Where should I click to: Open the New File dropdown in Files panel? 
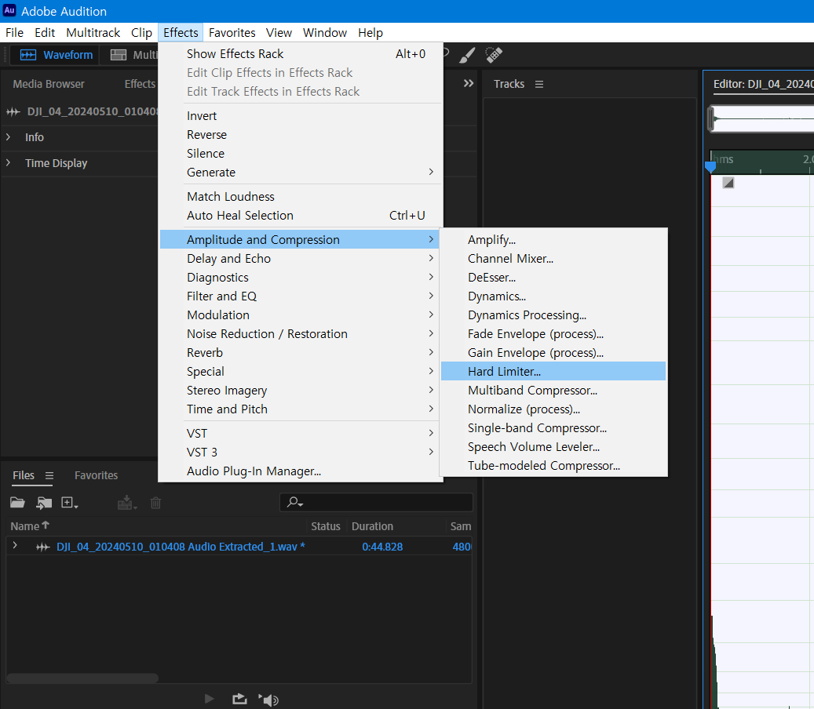[x=70, y=503]
